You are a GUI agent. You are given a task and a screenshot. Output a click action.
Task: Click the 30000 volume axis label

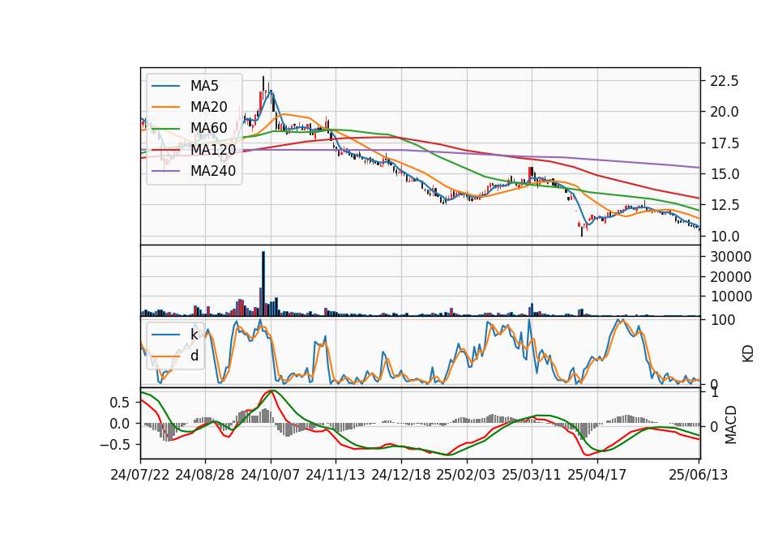(x=731, y=257)
